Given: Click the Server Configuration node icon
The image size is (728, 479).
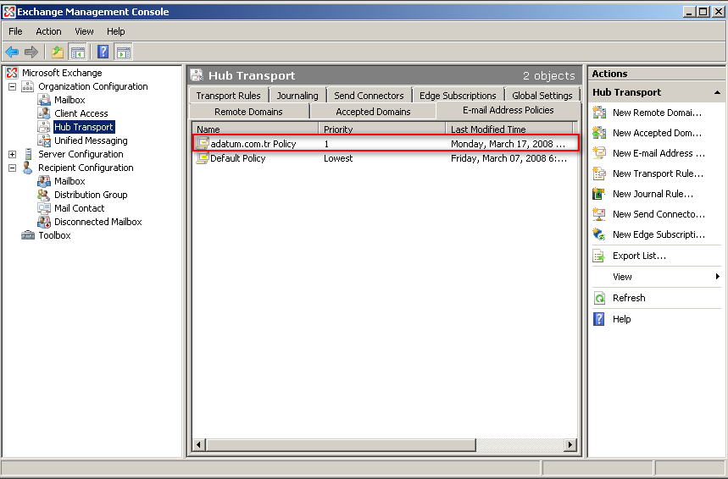Looking at the screenshot, I should 28,154.
